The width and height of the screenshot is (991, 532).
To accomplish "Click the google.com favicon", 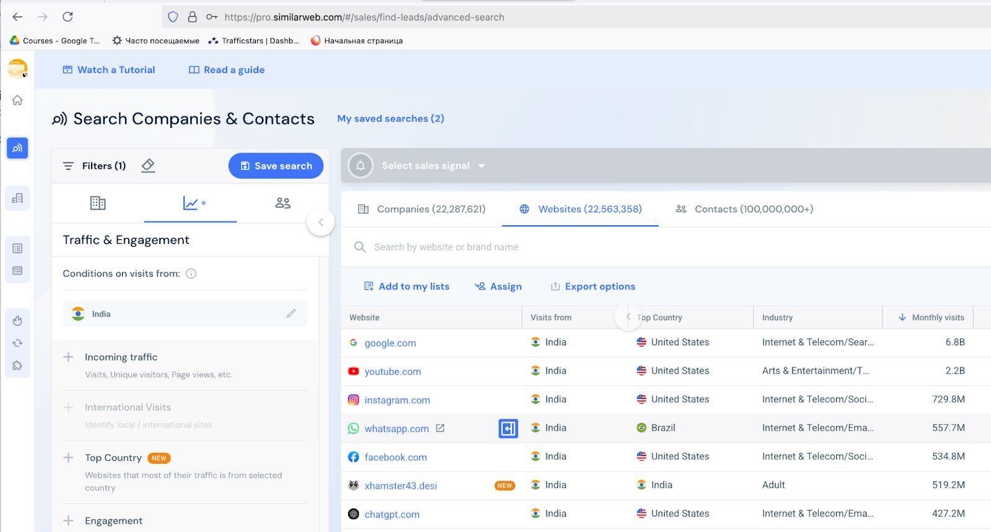I will 354,342.
